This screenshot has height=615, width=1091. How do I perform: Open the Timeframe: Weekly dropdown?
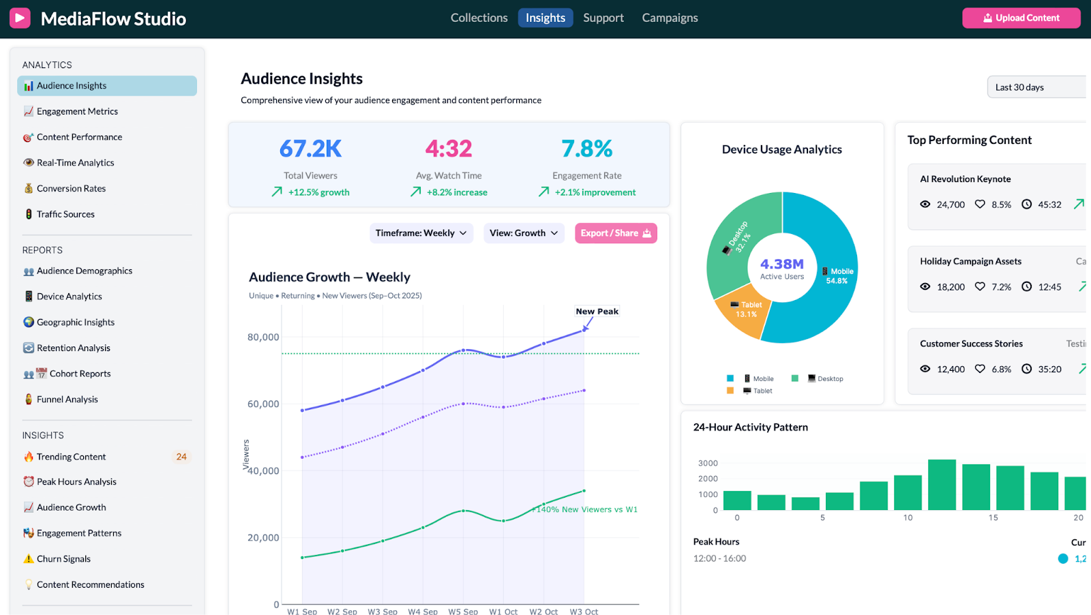point(421,233)
